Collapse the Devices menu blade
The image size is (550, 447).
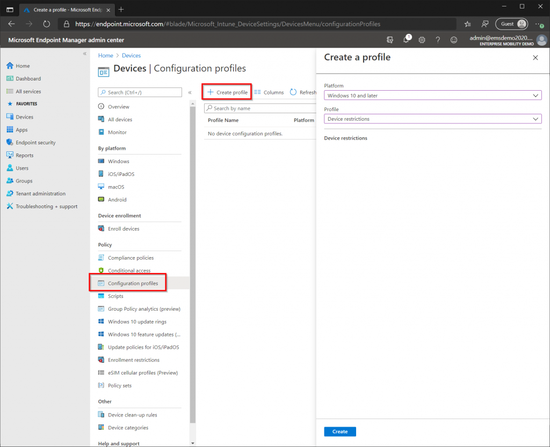[190, 92]
